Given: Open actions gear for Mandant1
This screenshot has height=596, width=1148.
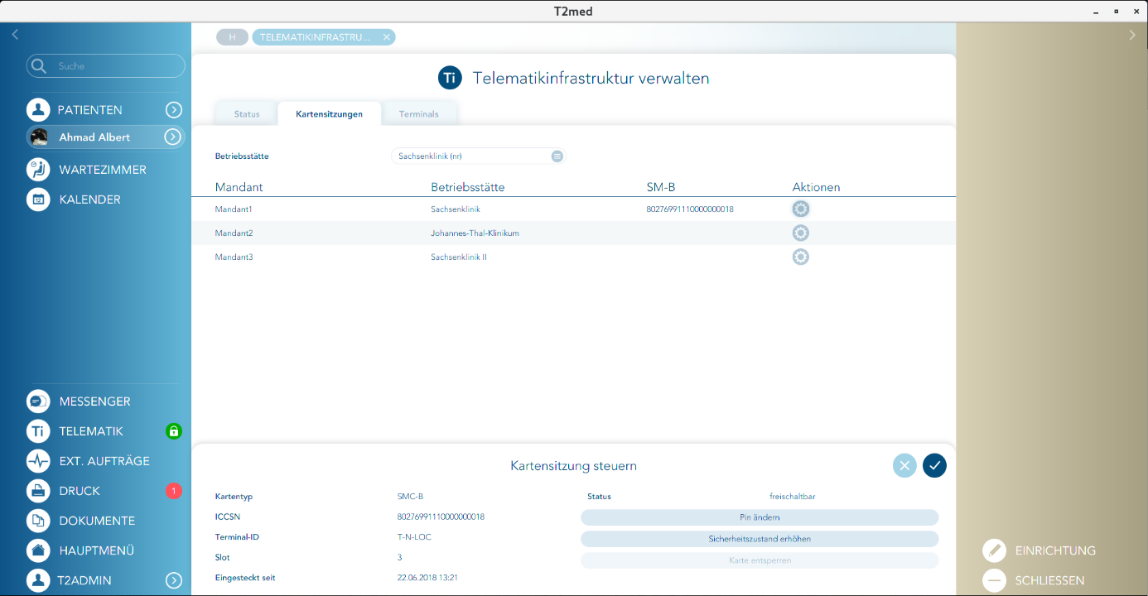Looking at the screenshot, I should click(x=800, y=209).
